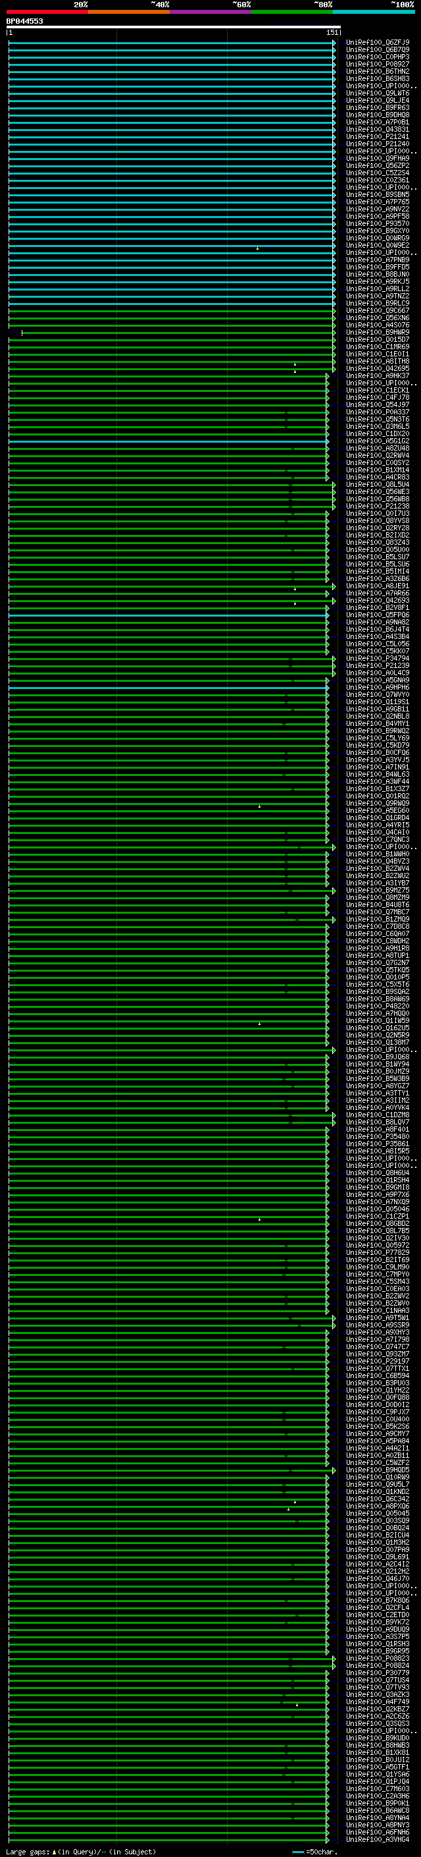Select the UniRef100_P0A337 label
The height and width of the screenshot is (1857, 421).
pos(378,412)
